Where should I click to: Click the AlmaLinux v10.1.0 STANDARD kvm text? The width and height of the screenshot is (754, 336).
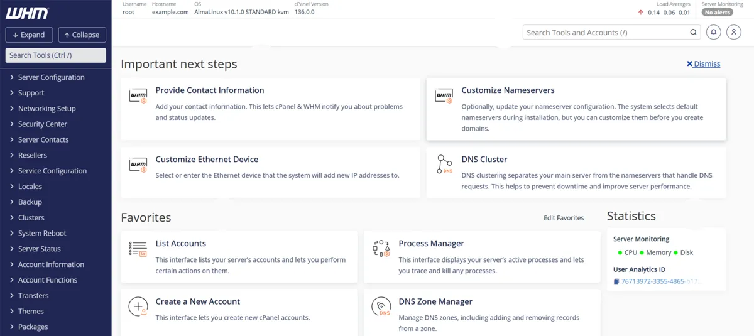pyautogui.click(x=241, y=12)
